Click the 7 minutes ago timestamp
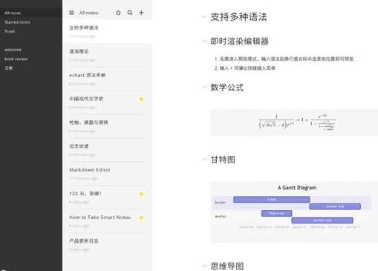The height and width of the screenshot is (271, 378). pos(82,36)
